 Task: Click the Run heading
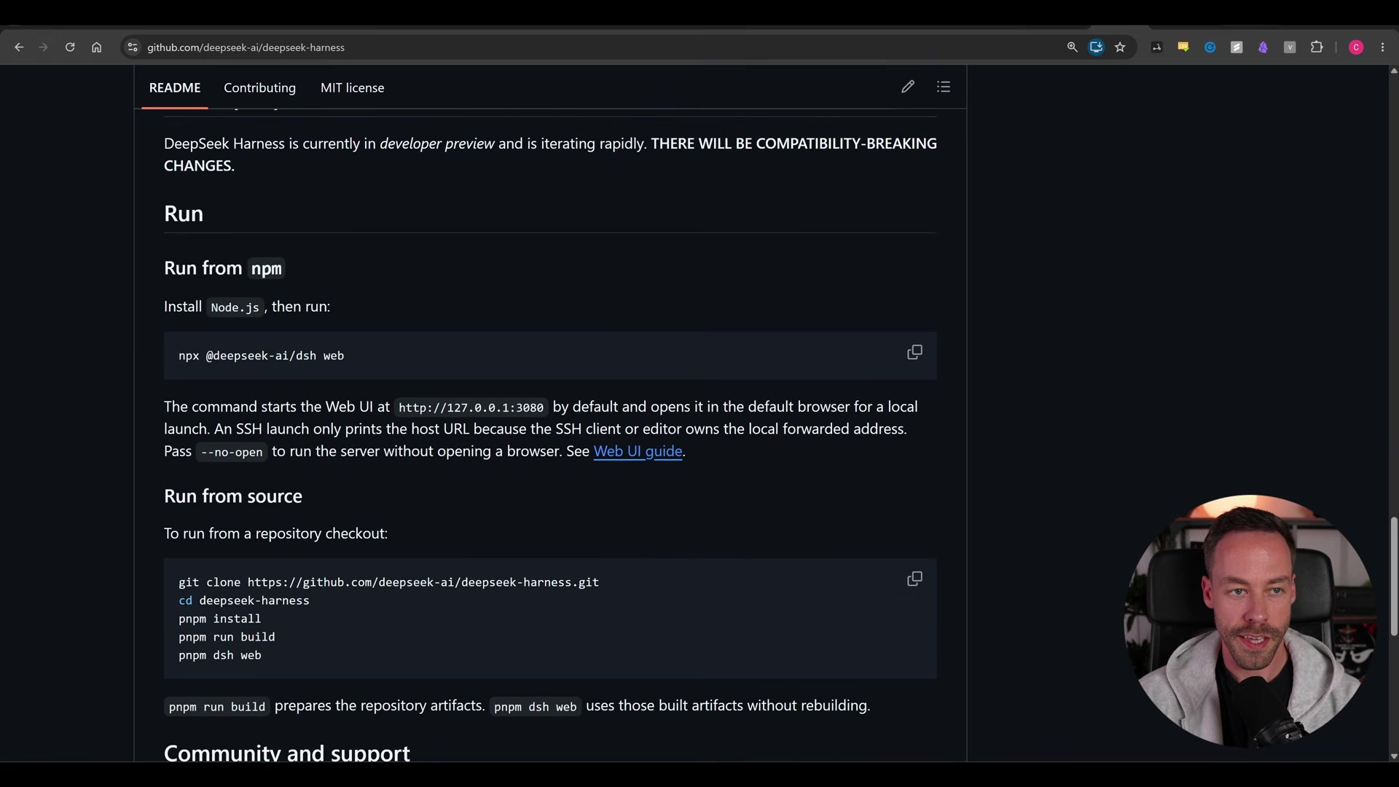[x=184, y=214]
